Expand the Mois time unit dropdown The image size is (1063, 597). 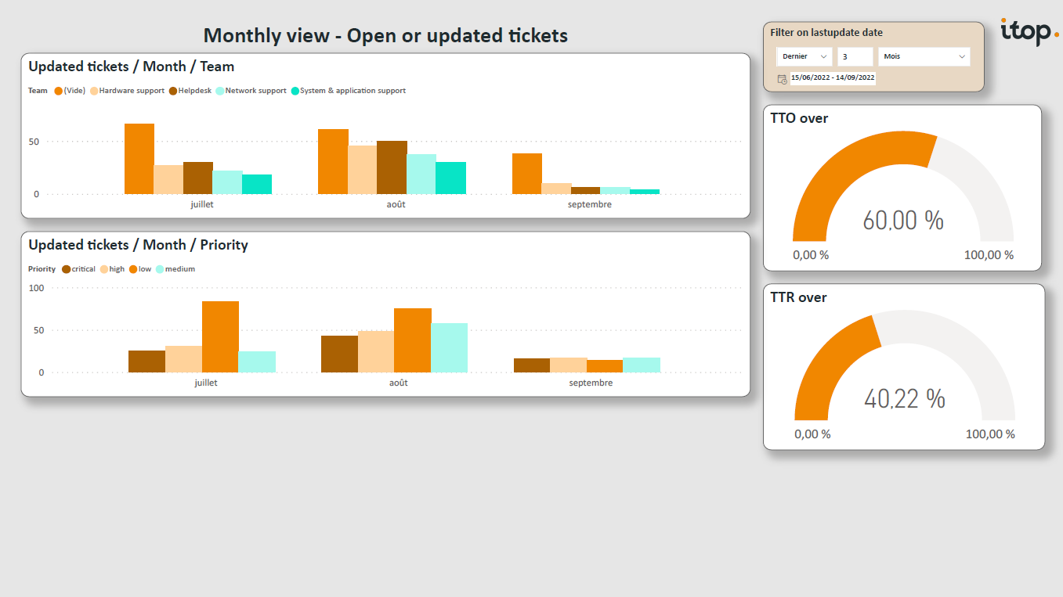click(x=924, y=56)
